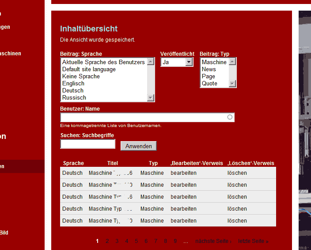The image size is (311, 250).
Task: Click 'löschen' in the last table row
Action: pos(237,221)
